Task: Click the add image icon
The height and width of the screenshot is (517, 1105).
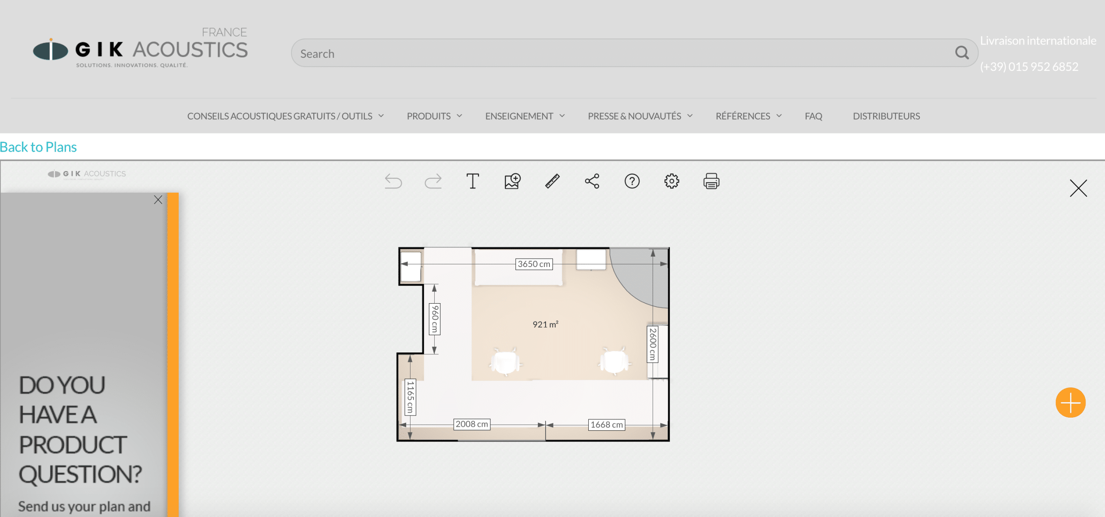Action: pos(512,181)
